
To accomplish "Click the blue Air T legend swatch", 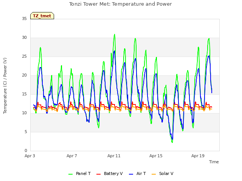I will click(x=131, y=174).
